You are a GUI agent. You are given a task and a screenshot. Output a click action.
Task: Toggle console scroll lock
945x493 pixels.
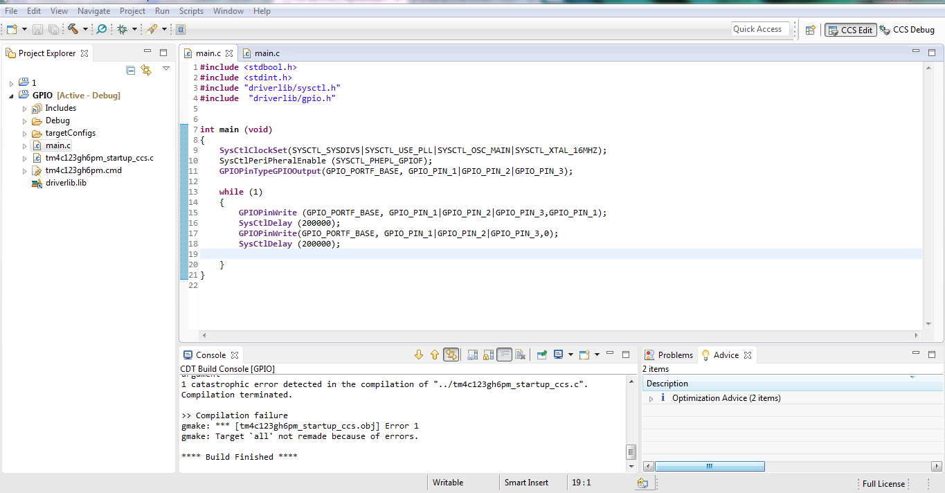click(488, 355)
